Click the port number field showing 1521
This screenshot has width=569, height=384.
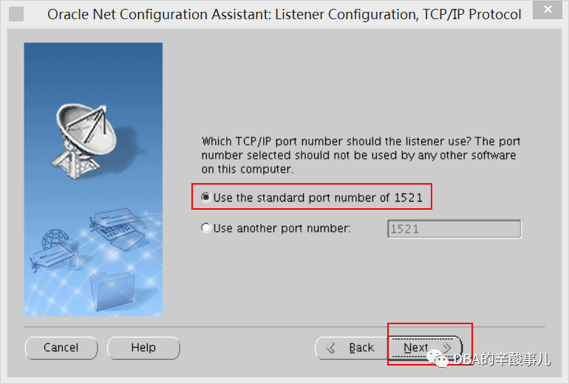(454, 229)
